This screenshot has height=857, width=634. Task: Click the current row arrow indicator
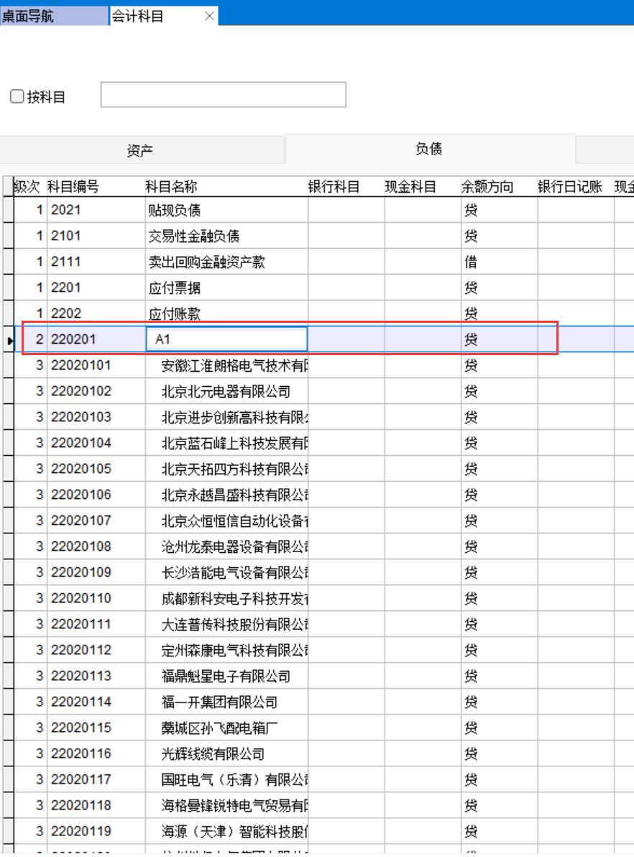tap(9, 340)
